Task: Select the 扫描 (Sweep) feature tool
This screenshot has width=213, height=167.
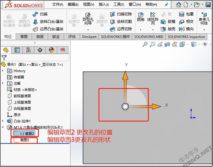Action: [x=40, y=14]
